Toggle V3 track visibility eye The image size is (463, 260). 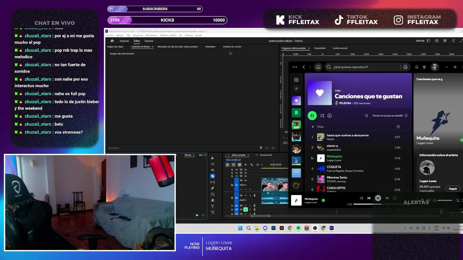pos(245,173)
